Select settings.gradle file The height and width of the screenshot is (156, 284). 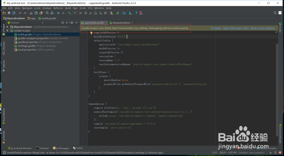(x=43, y=46)
